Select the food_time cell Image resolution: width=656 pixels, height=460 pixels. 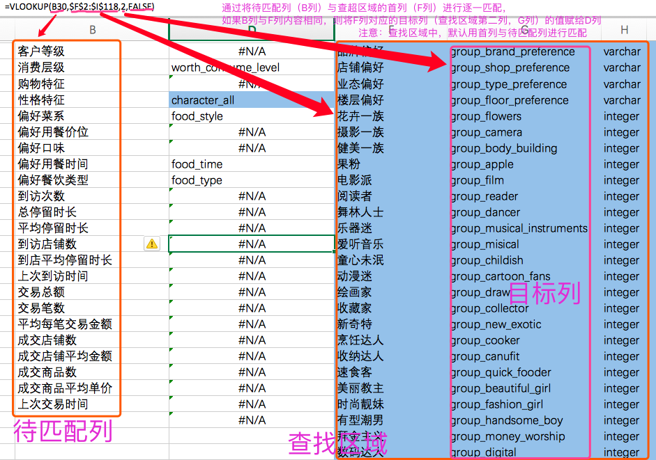[x=252, y=164]
